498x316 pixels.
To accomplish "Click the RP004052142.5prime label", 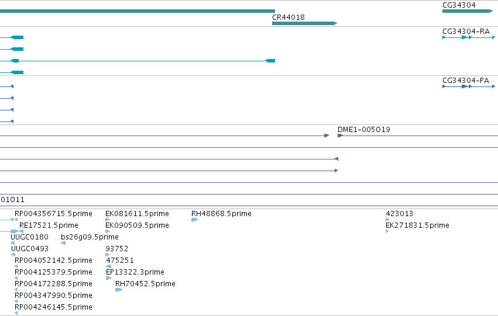I will coord(53,260).
